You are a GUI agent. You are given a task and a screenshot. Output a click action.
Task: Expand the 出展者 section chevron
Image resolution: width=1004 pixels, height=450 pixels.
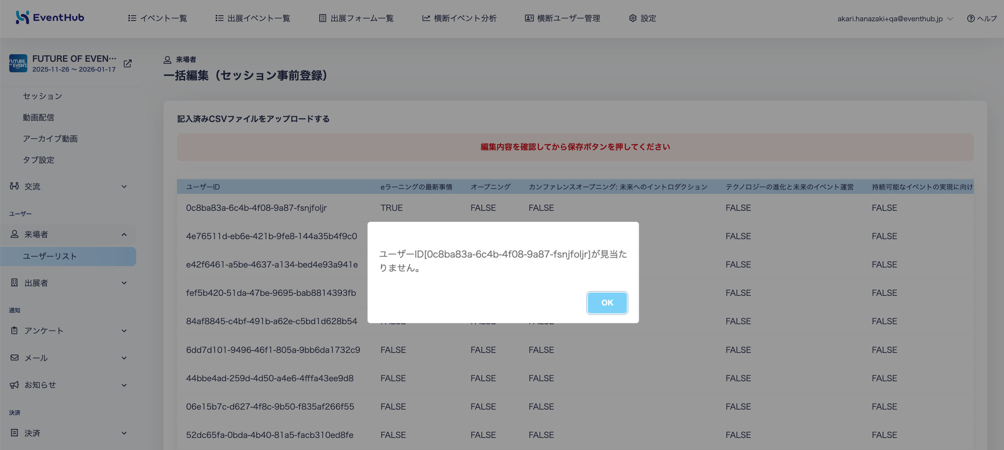(124, 283)
